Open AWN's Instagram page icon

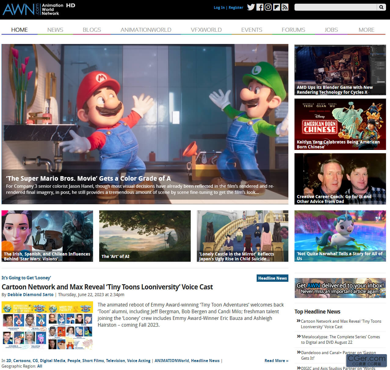point(268,7)
